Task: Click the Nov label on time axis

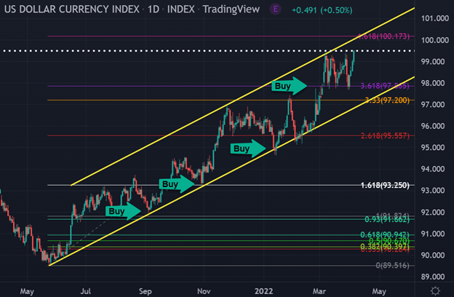Action: (204, 291)
